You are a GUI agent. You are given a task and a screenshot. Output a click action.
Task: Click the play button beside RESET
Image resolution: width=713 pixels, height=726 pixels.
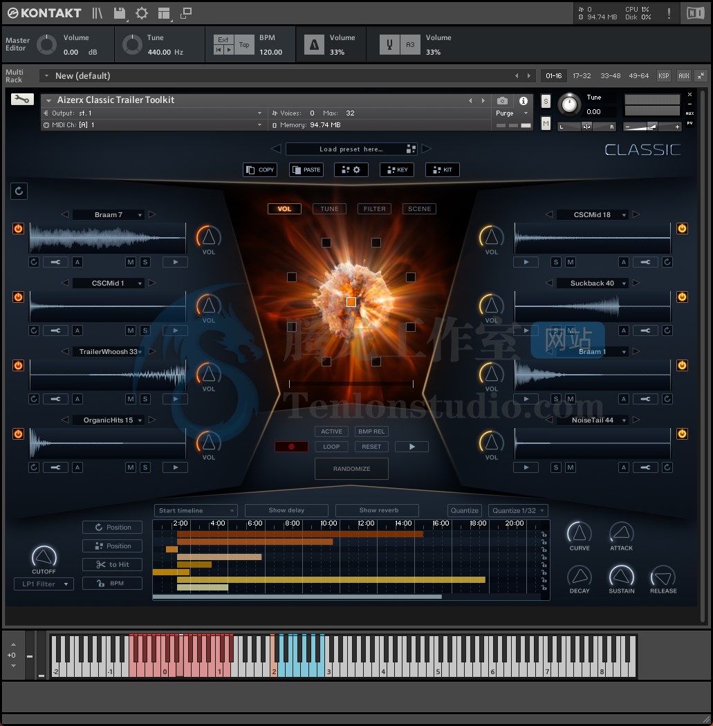pos(411,447)
